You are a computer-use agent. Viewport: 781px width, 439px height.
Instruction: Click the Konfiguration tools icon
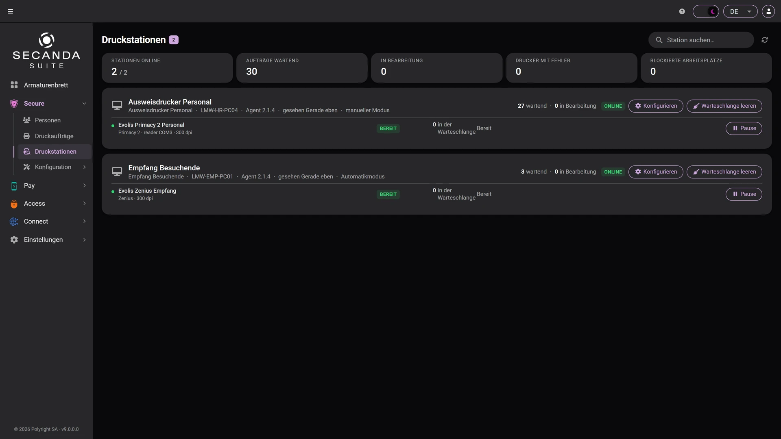26,167
